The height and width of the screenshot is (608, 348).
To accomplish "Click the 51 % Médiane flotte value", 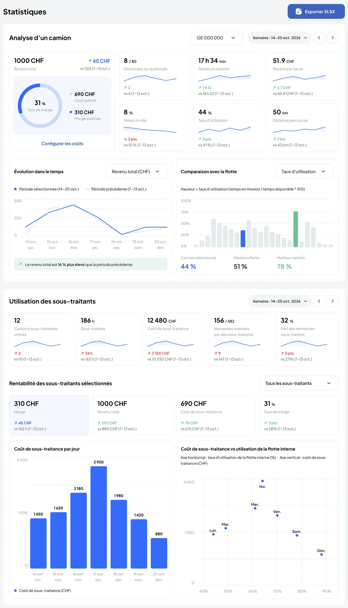I will point(240,267).
